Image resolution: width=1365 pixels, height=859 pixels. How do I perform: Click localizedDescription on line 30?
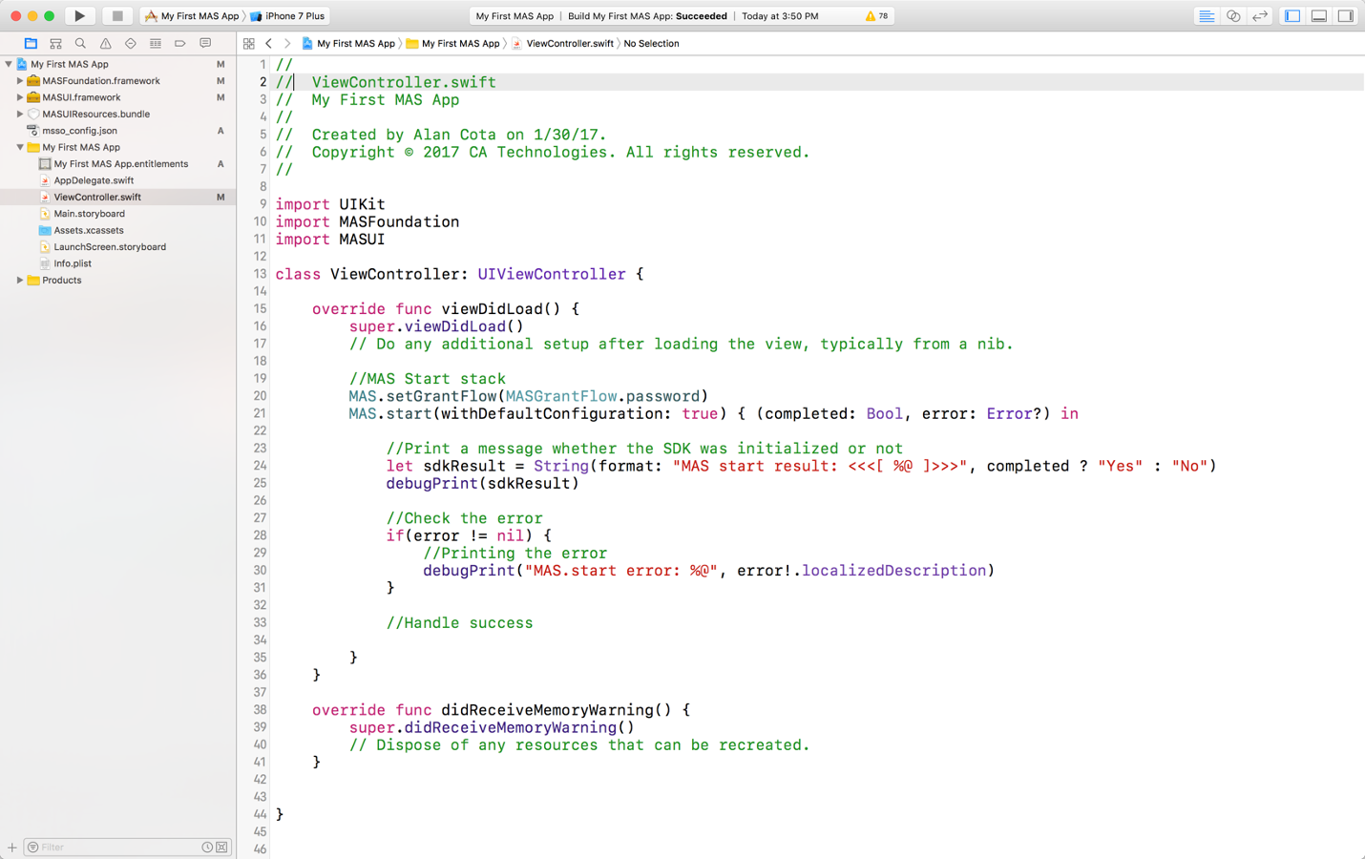[894, 571]
